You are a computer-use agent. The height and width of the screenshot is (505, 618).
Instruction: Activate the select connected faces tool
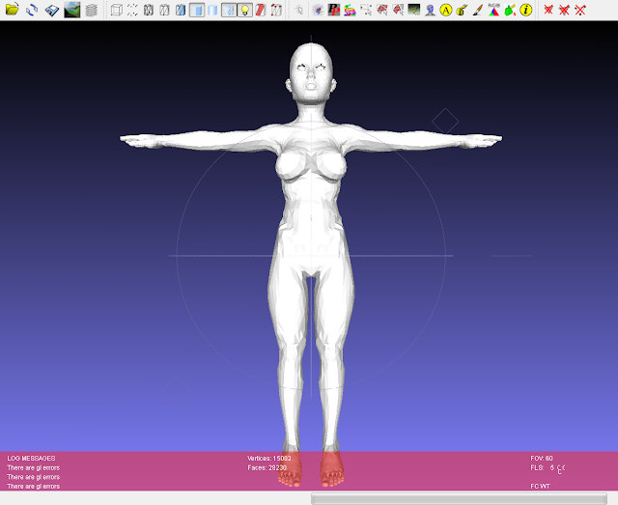398,10
